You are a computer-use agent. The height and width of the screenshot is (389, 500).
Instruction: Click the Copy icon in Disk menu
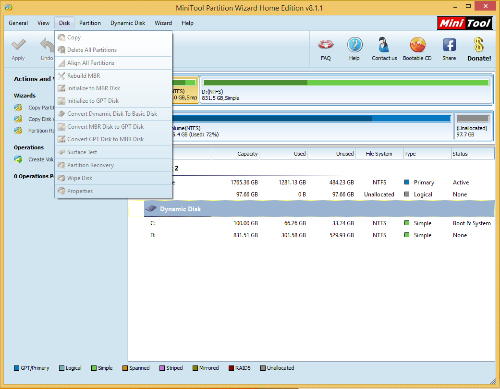pos(61,37)
